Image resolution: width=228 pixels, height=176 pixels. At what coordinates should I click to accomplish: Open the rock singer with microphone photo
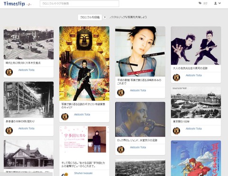140,119
